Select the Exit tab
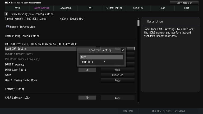This screenshot has height=114, width=203. click(x=187, y=8)
